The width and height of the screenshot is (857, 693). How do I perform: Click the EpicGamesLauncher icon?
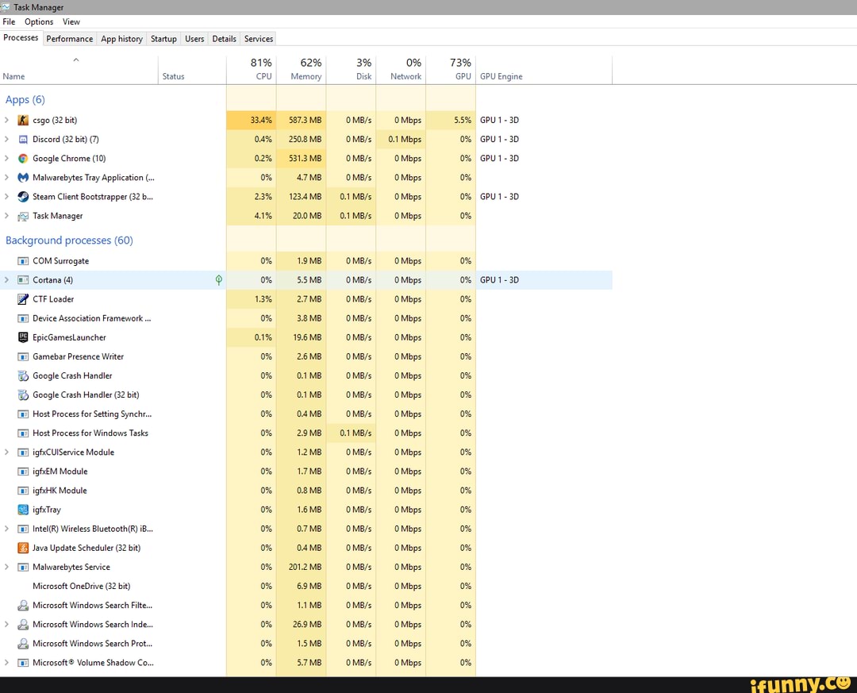pos(23,337)
